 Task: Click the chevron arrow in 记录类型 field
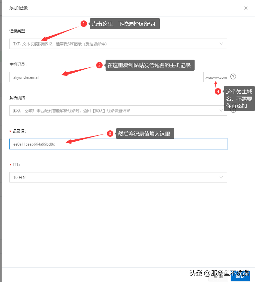click(221, 44)
